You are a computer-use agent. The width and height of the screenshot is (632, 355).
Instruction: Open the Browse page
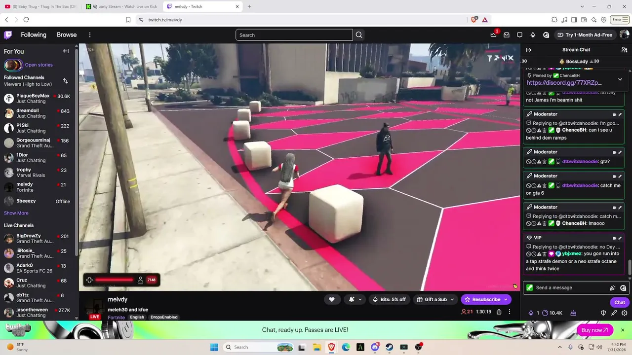pyautogui.click(x=67, y=35)
